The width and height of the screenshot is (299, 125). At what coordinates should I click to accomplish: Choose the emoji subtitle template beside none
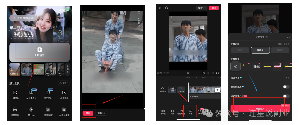(246, 66)
